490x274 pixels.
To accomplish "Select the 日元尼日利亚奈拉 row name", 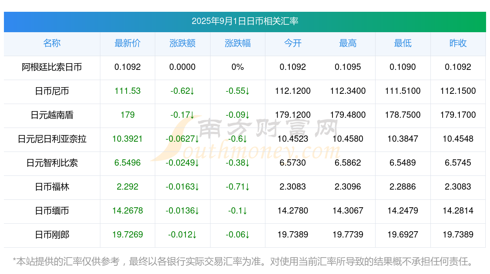I will [x=52, y=139].
